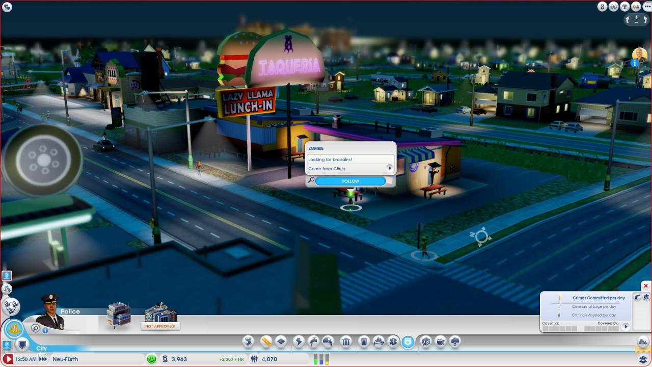Viewport: 652px width, 367px height.
Task: Open the three-dot options menu
Action: [x=646, y=7]
